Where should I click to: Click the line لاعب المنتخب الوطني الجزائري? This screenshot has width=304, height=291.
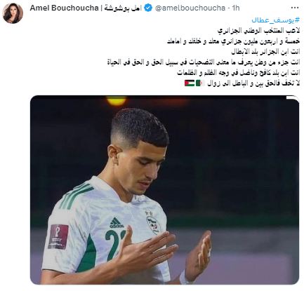[x=258, y=31]
